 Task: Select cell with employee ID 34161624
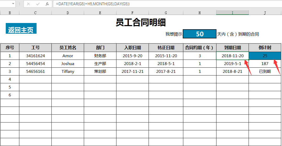click(36, 56)
